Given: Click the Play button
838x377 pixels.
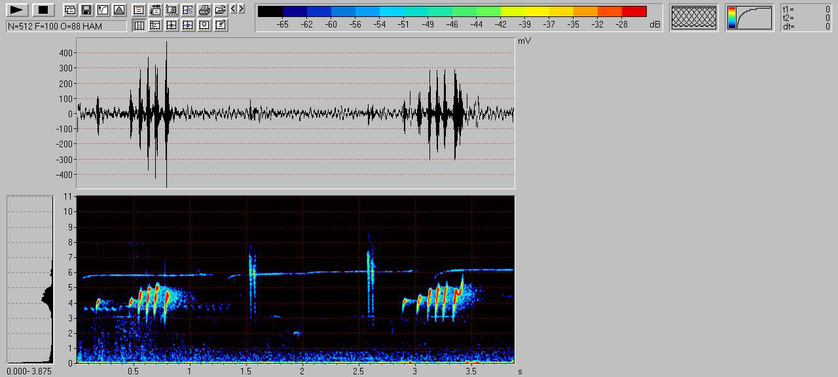Looking at the screenshot, I should [17, 10].
